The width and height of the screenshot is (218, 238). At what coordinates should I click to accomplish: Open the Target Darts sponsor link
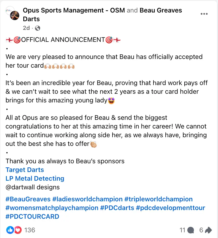25,170
